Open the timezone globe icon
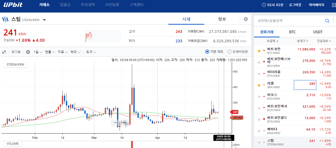 (28, 52)
